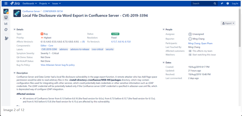Click Severity 1 - Critical value
Image resolution: width=242 pixels, height=116 pixels.
50,53
